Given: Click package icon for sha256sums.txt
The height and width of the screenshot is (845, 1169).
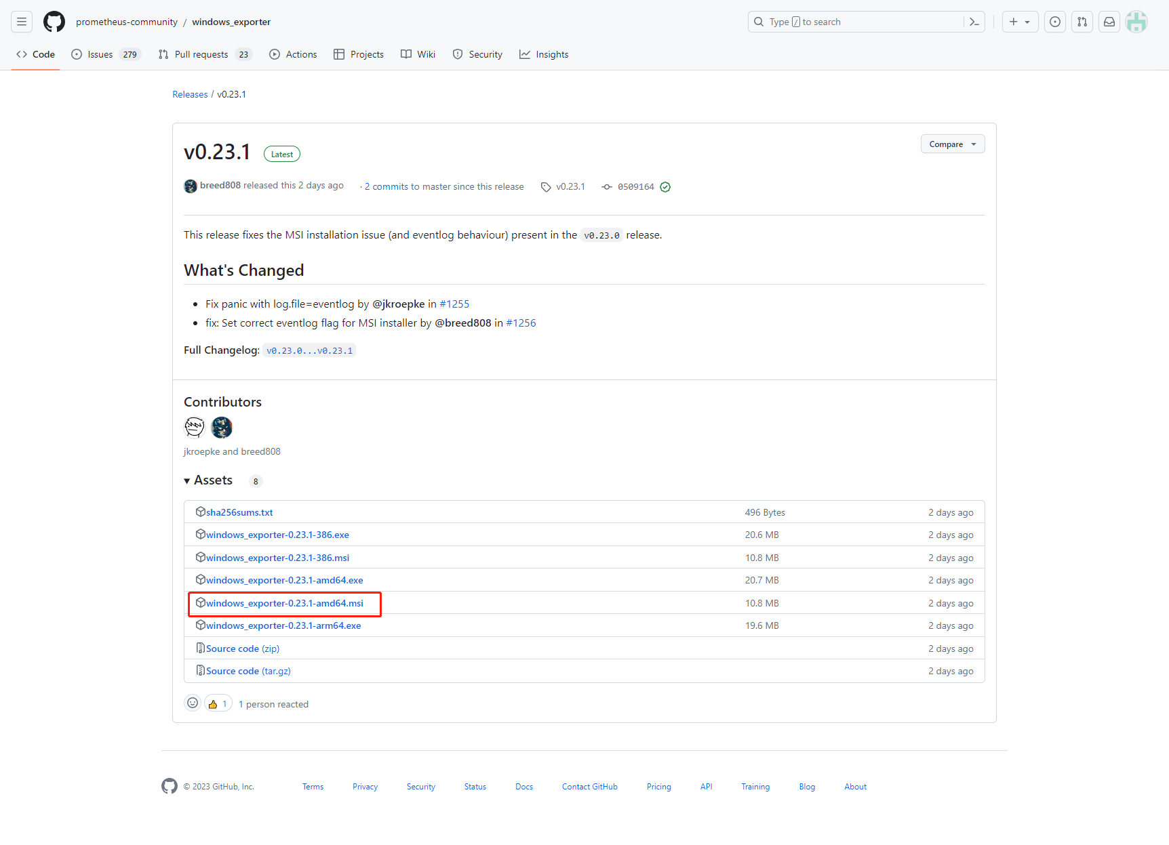Looking at the screenshot, I should [201, 512].
